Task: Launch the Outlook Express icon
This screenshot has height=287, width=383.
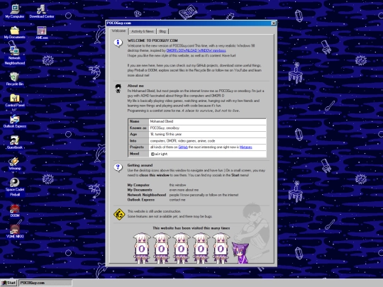Action: [x=15, y=122]
